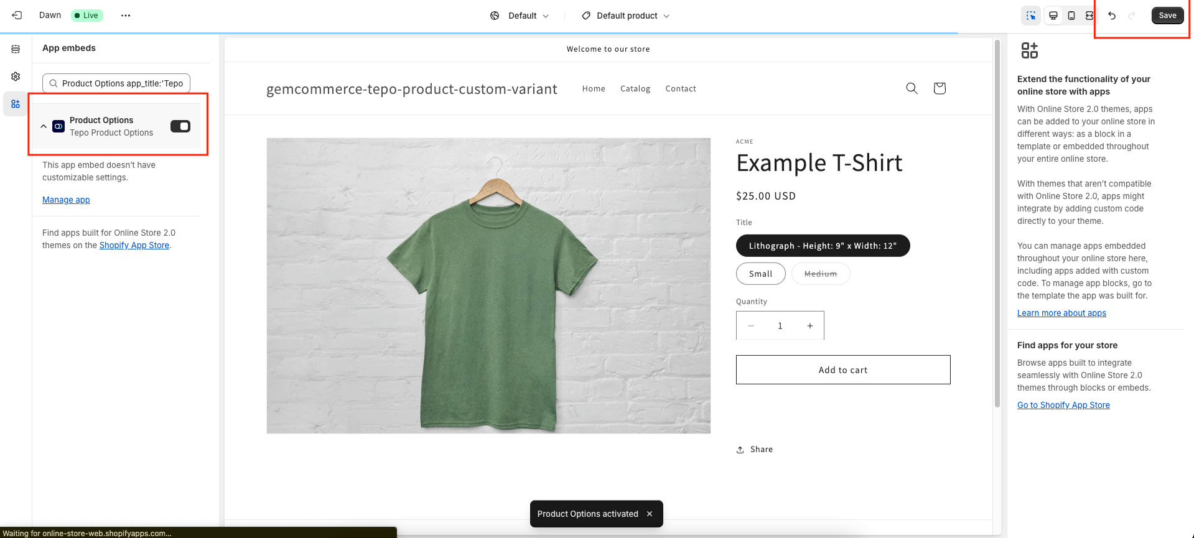The image size is (1194, 538).
Task: Select the Small variant option
Action: (760, 274)
